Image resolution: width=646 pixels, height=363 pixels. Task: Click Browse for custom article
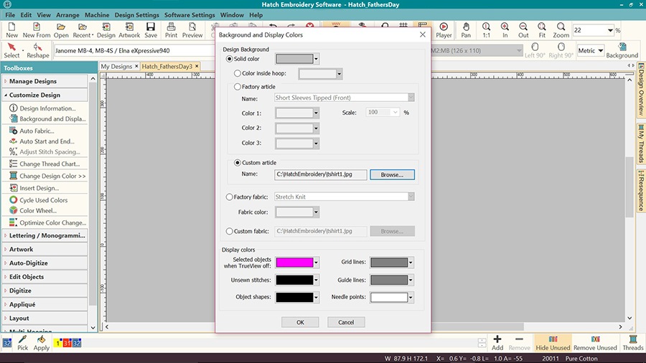pyautogui.click(x=392, y=174)
